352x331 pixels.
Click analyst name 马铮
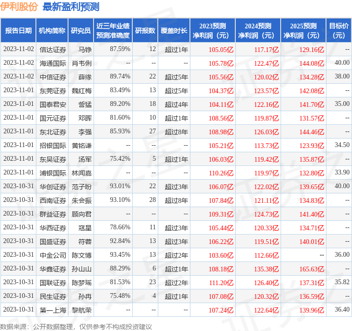(x=85, y=50)
